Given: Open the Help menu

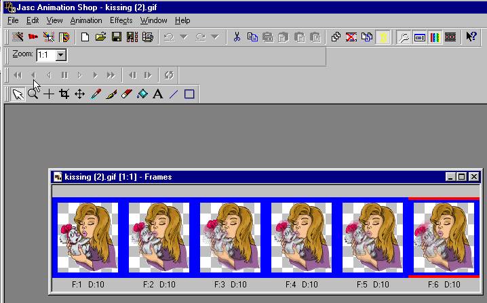Looking at the screenshot, I should 182,20.
